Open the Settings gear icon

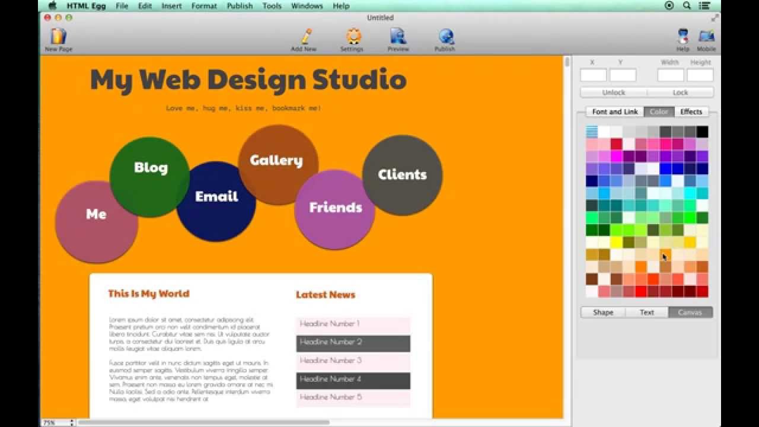coord(354,37)
